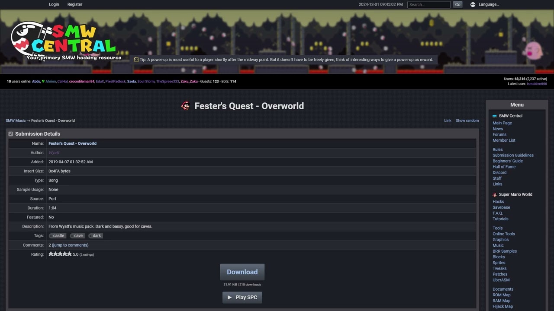
Task: Open Graphics link in sidebar
Action: coord(501,240)
